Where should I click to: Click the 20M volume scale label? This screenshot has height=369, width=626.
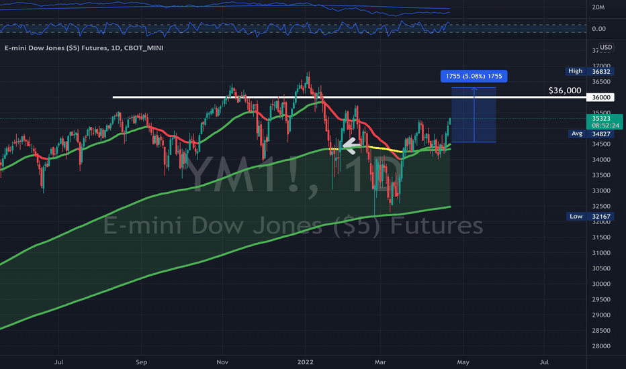[598, 7]
